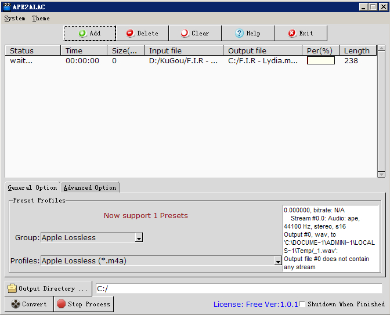Enable Shutdown When Finished checkbox
The height and width of the screenshot is (315, 390).
[302, 304]
